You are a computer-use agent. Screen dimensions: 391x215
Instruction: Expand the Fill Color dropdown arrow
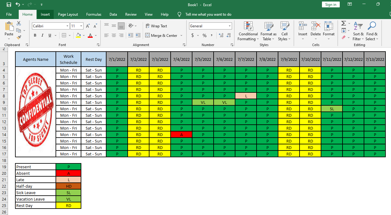click(84, 36)
